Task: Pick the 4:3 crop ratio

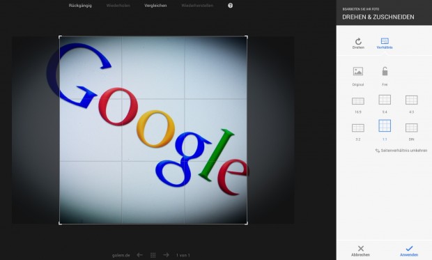Action: pyautogui.click(x=411, y=105)
